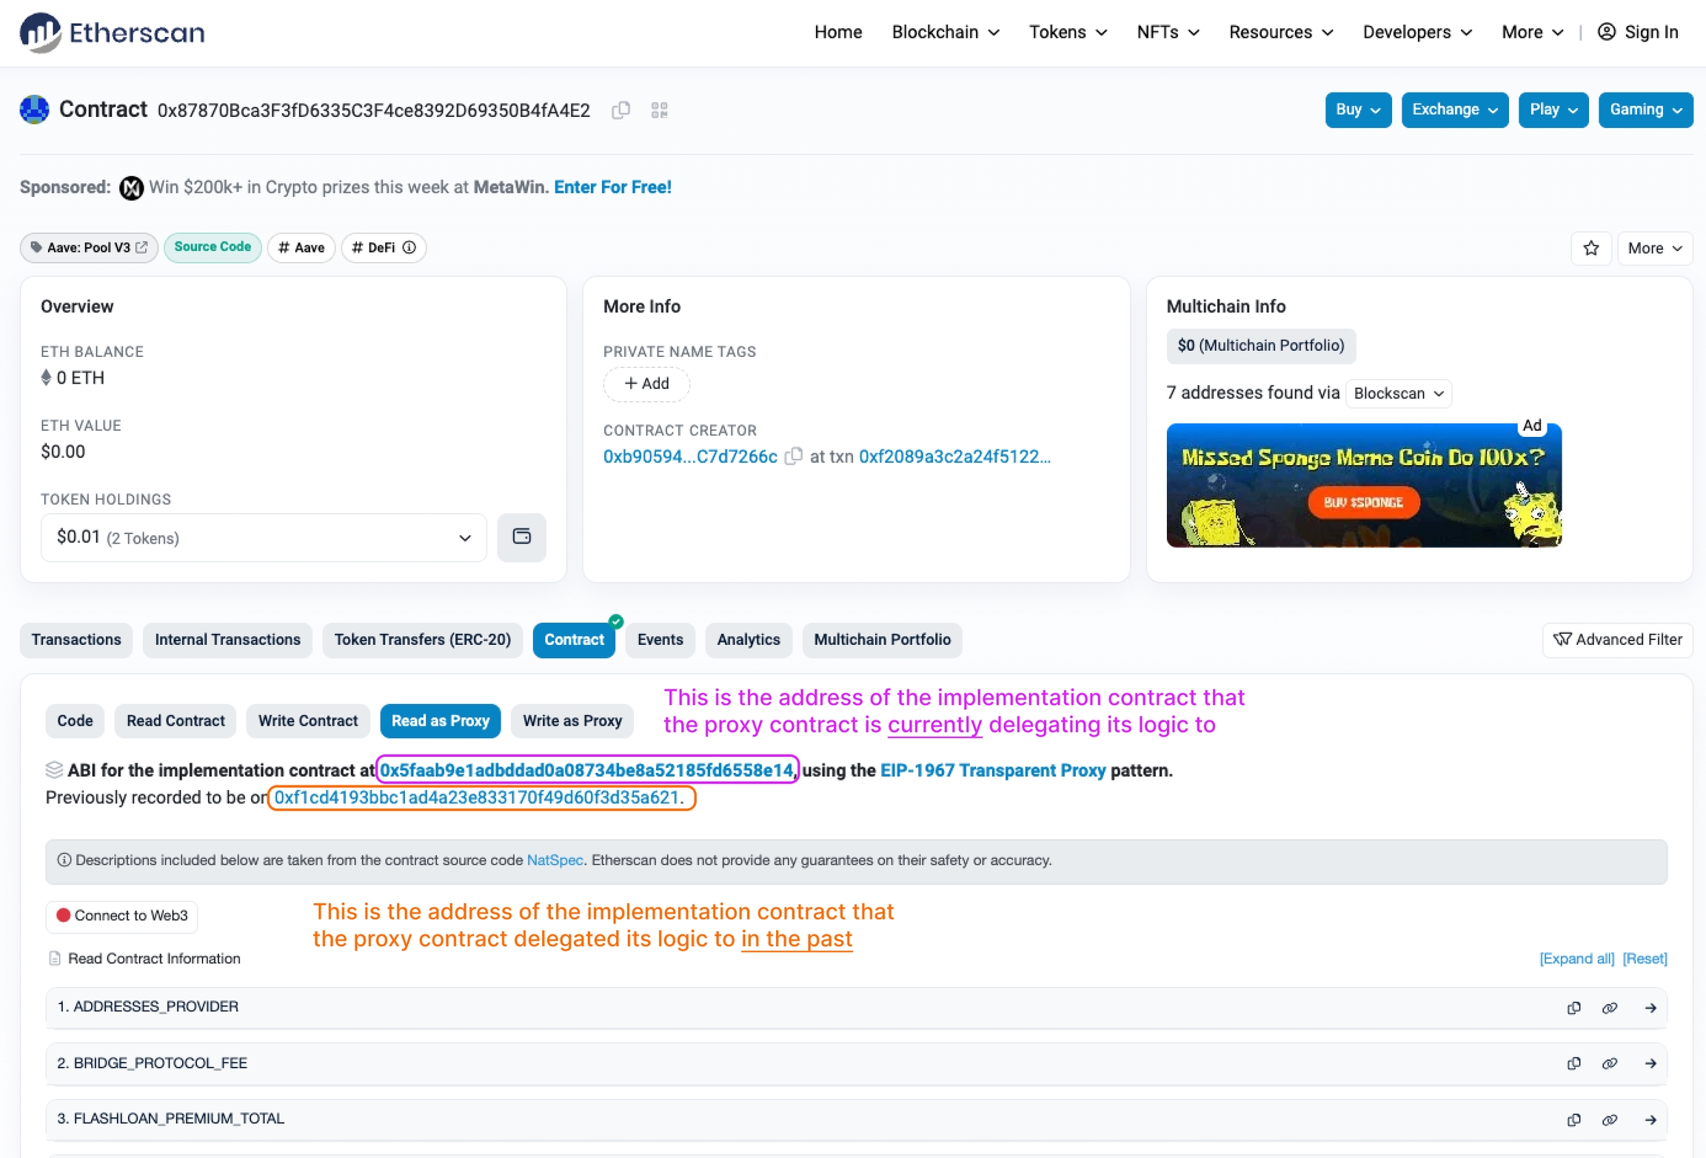Click DeFi tag info icon

tap(409, 247)
